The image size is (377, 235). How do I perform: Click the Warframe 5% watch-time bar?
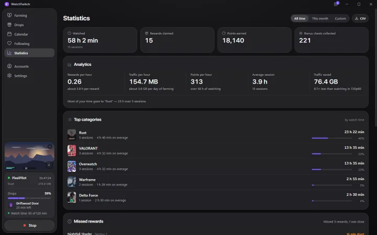coord(332,185)
